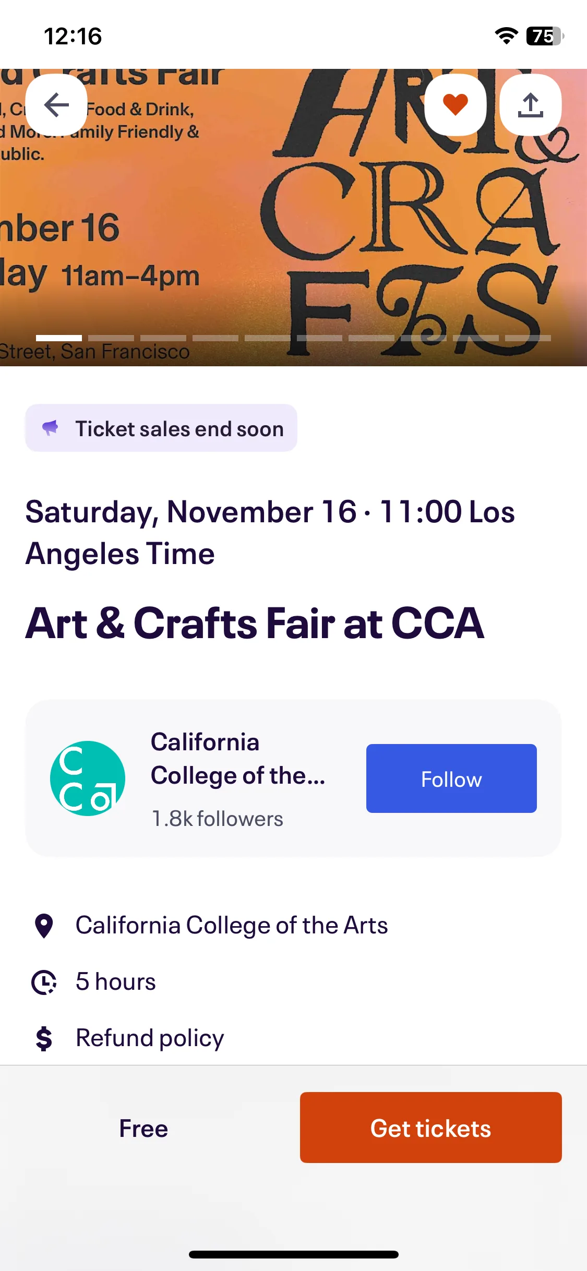
Task: Open the Refund policy link
Action: coord(150,1038)
